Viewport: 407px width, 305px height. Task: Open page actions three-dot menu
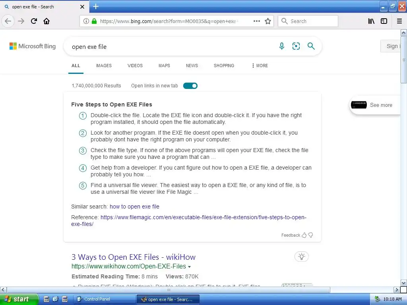[x=256, y=21]
